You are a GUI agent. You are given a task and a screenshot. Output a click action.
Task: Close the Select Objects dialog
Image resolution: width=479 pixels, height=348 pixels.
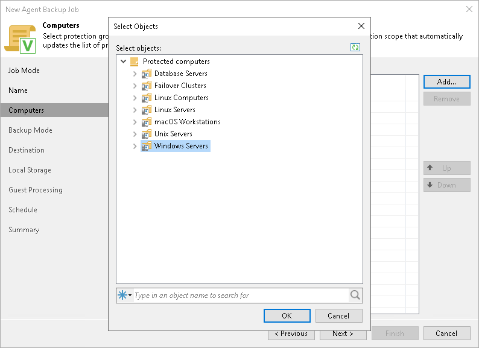pyautogui.click(x=361, y=26)
